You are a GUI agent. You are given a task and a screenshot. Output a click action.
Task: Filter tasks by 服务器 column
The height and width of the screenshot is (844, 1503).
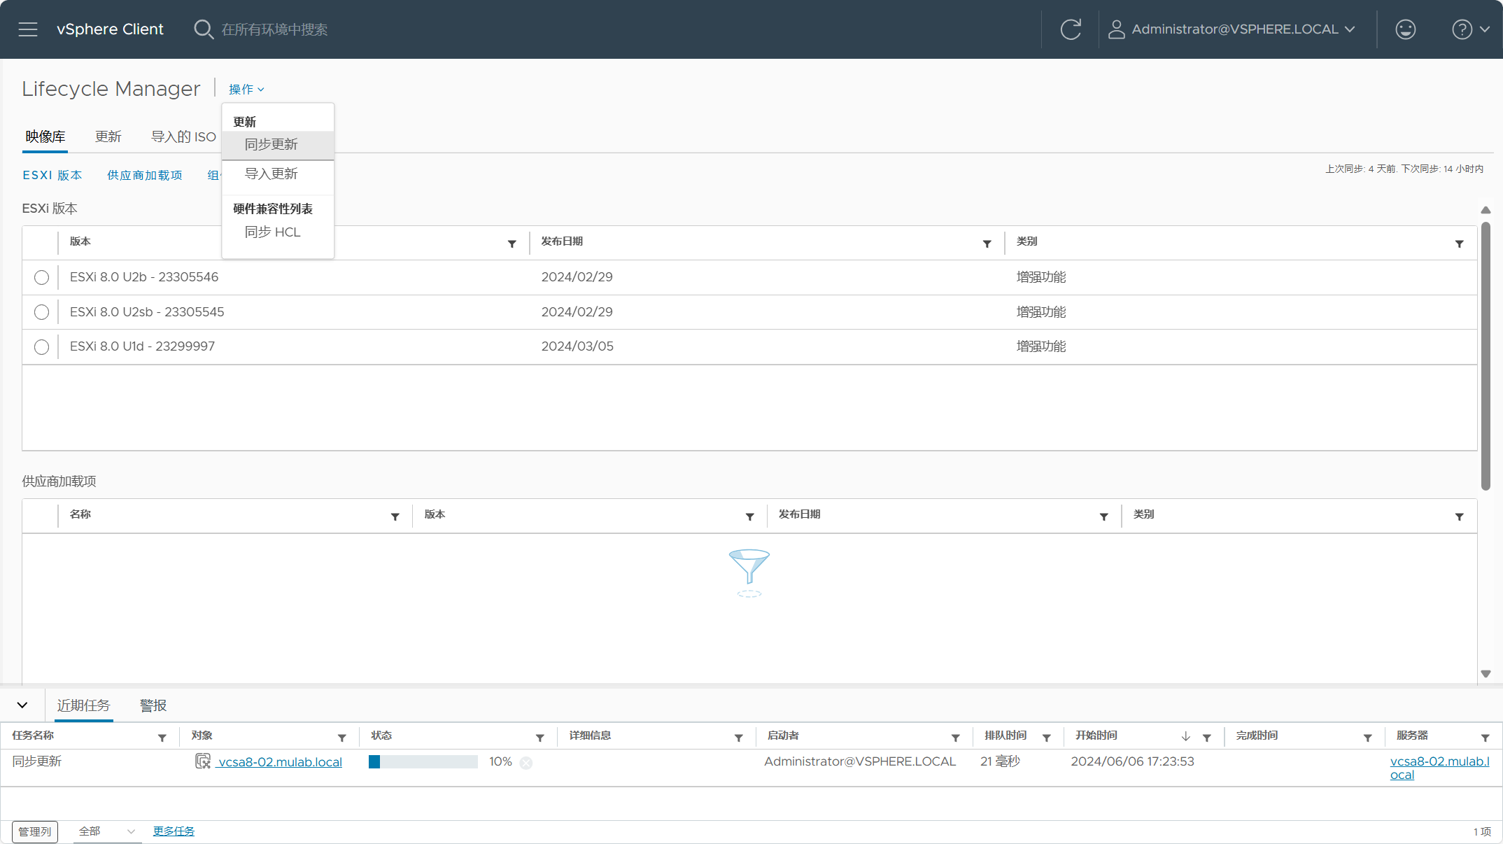coord(1486,738)
